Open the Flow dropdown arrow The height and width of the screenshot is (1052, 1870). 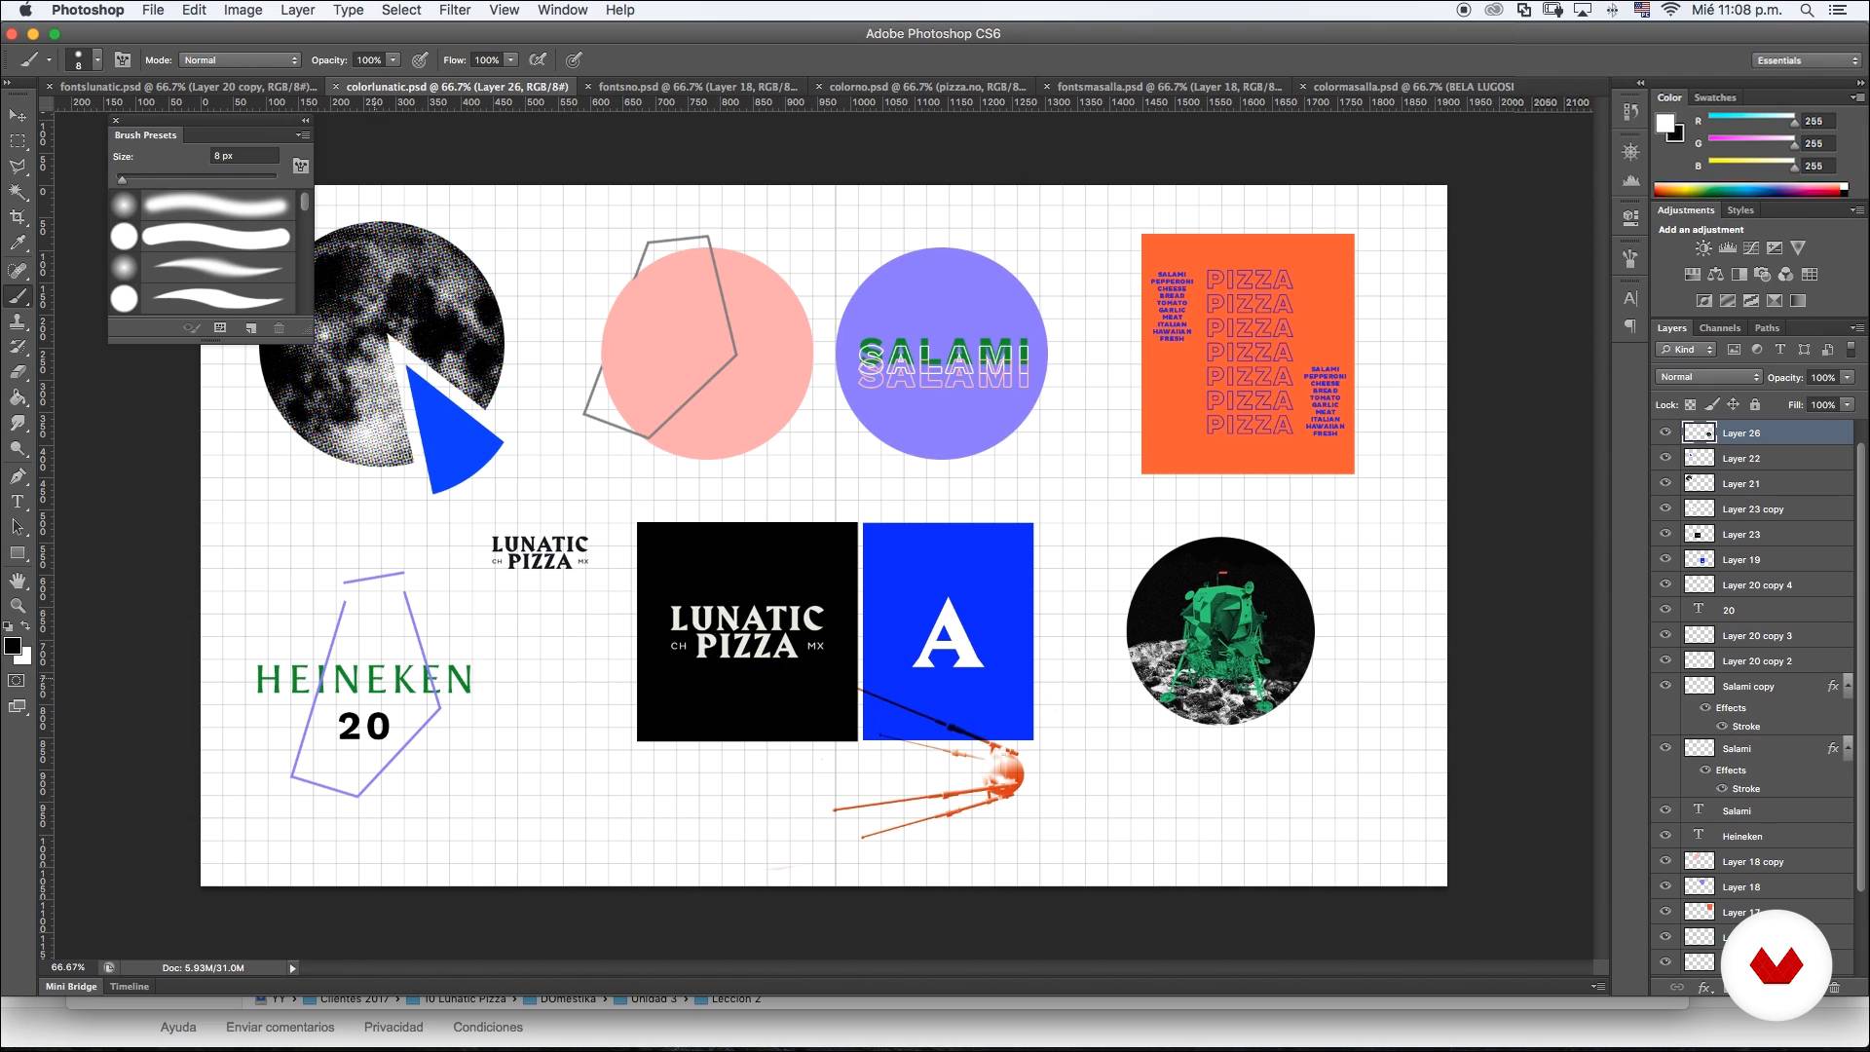pos(510,60)
